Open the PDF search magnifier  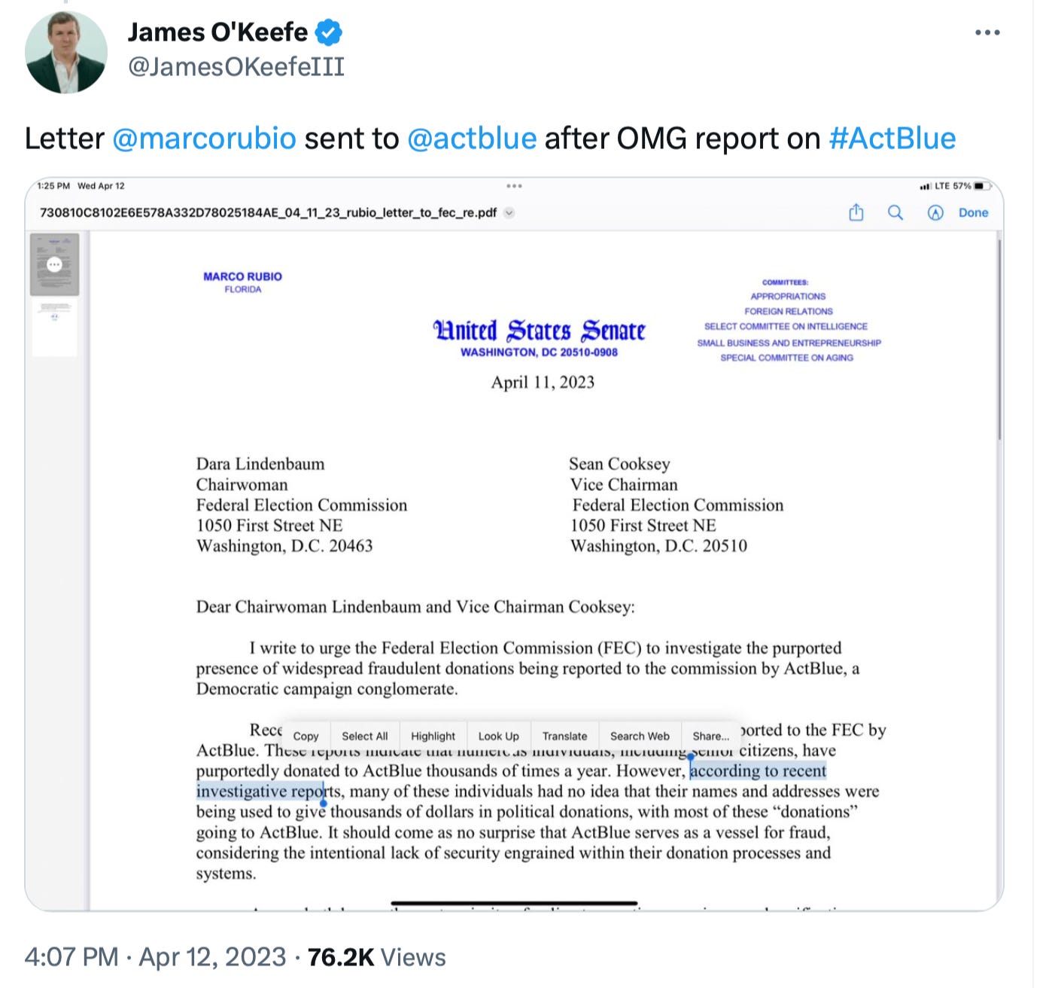click(x=895, y=213)
